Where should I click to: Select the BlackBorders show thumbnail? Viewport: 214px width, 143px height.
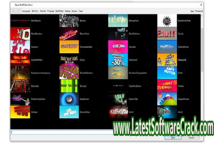click(20, 34)
